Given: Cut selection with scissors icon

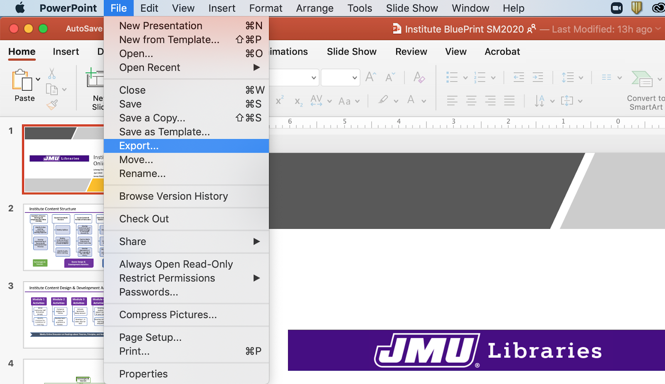Looking at the screenshot, I should (x=52, y=74).
